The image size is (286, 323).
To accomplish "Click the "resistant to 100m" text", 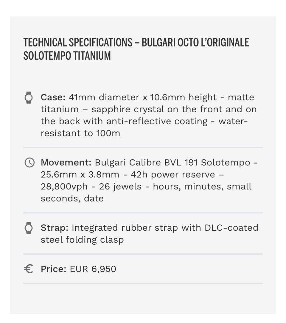I will 80,133.
